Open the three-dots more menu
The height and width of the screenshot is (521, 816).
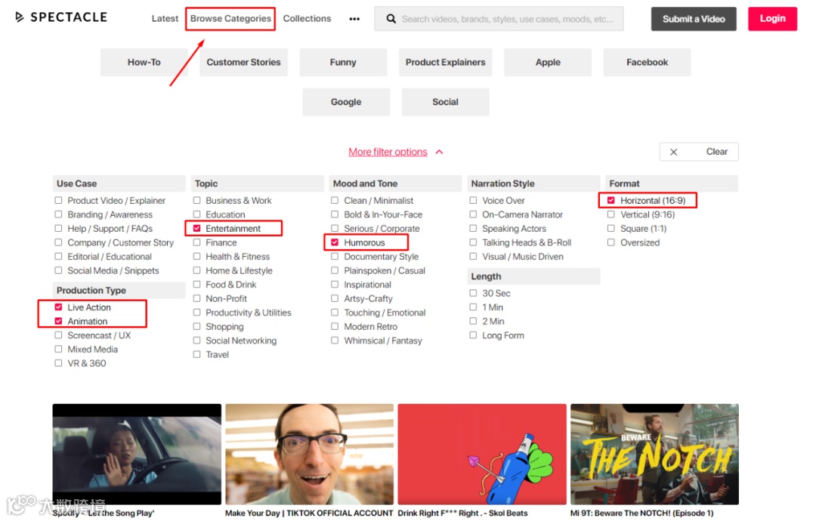tap(354, 19)
